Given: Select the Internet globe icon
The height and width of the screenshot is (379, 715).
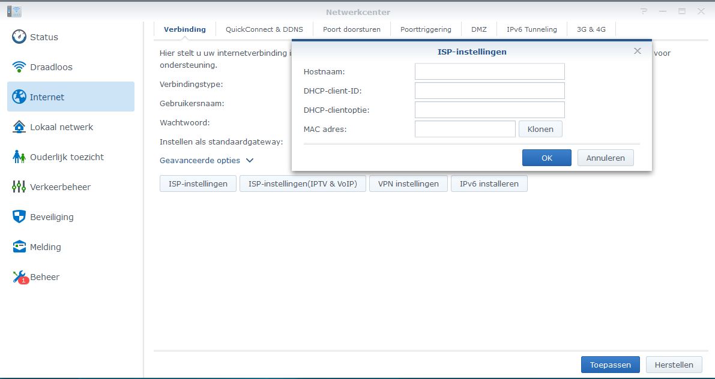Looking at the screenshot, I should tap(19, 97).
